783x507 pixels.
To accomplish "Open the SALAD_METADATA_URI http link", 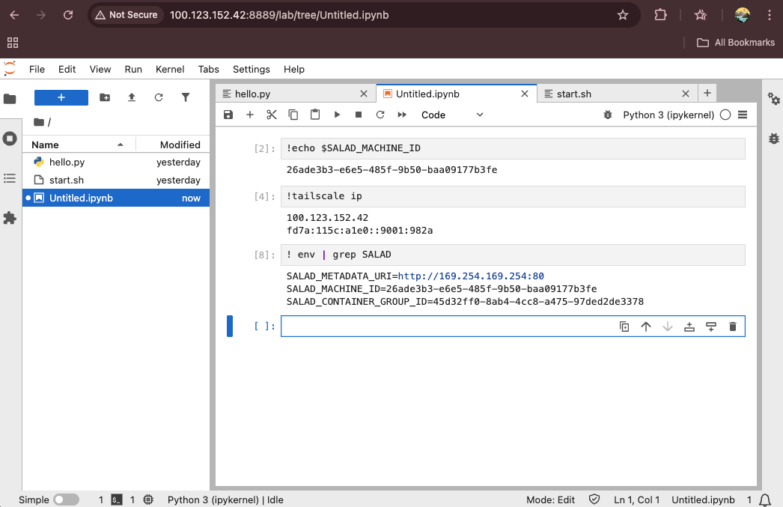I will coord(471,276).
